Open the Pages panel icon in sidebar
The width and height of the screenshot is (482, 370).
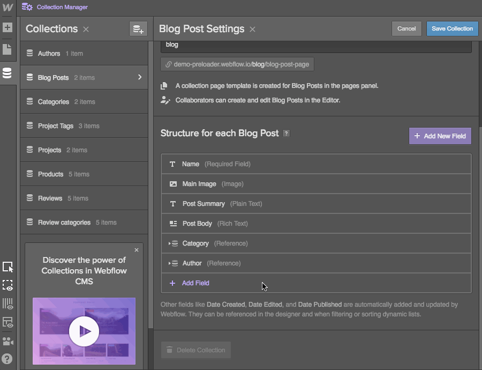7,49
